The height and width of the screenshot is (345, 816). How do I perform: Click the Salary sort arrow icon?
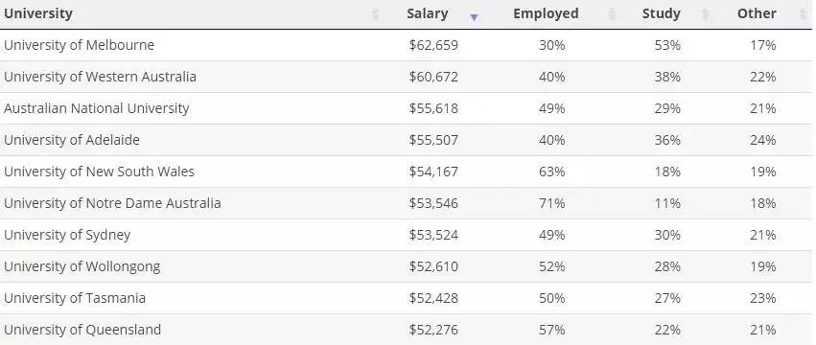pos(474,17)
